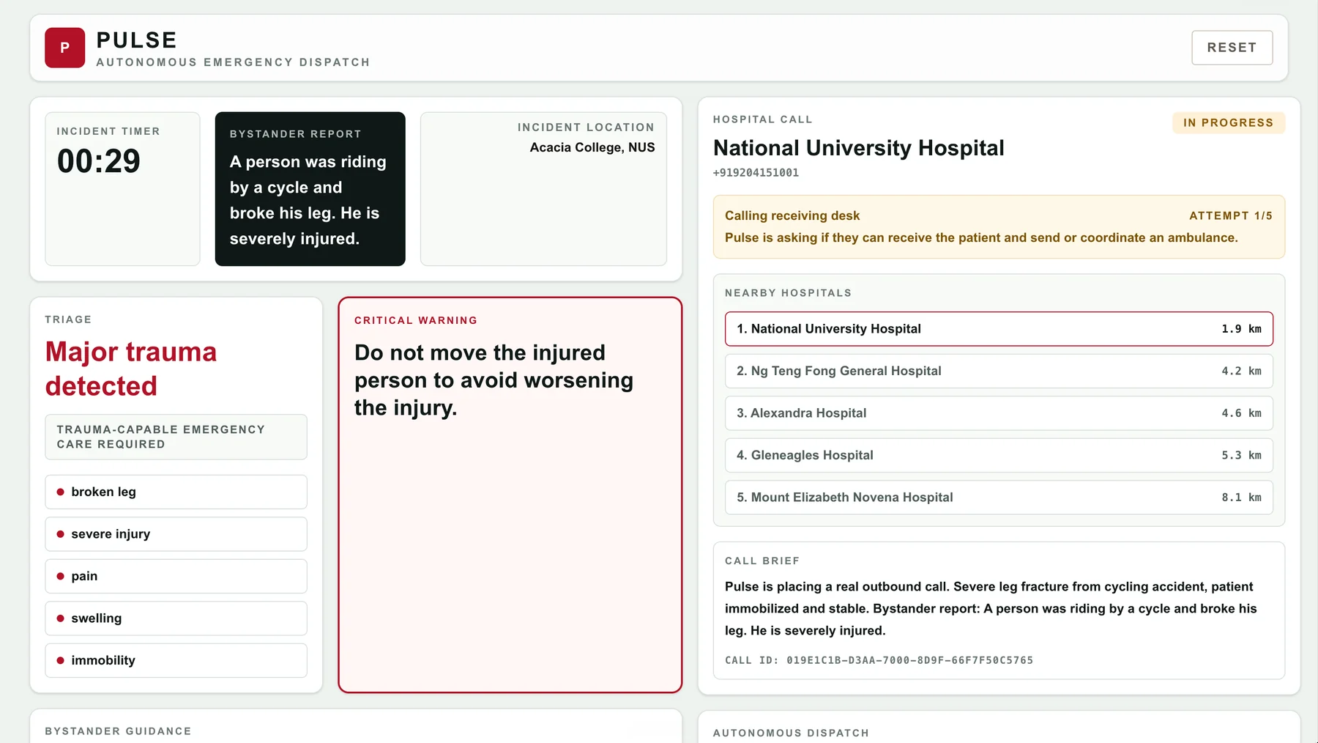Screen dimensions: 1318x743
Task: Select Mount Elizabeth Novena Hospital row
Action: click(x=999, y=498)
